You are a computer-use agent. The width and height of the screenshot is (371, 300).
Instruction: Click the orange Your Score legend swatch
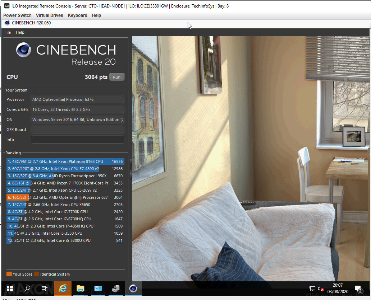point(9,274)
